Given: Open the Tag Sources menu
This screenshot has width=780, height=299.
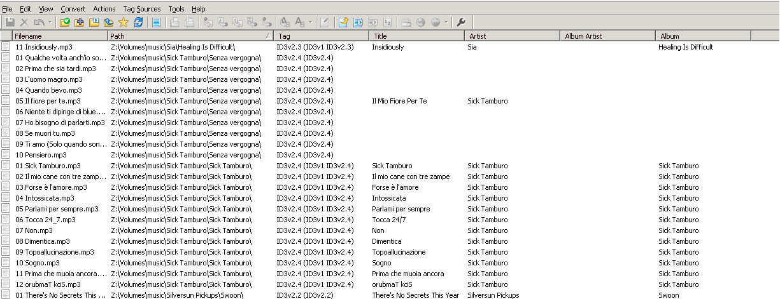Looking at the screenshot, I should point(141,9).
